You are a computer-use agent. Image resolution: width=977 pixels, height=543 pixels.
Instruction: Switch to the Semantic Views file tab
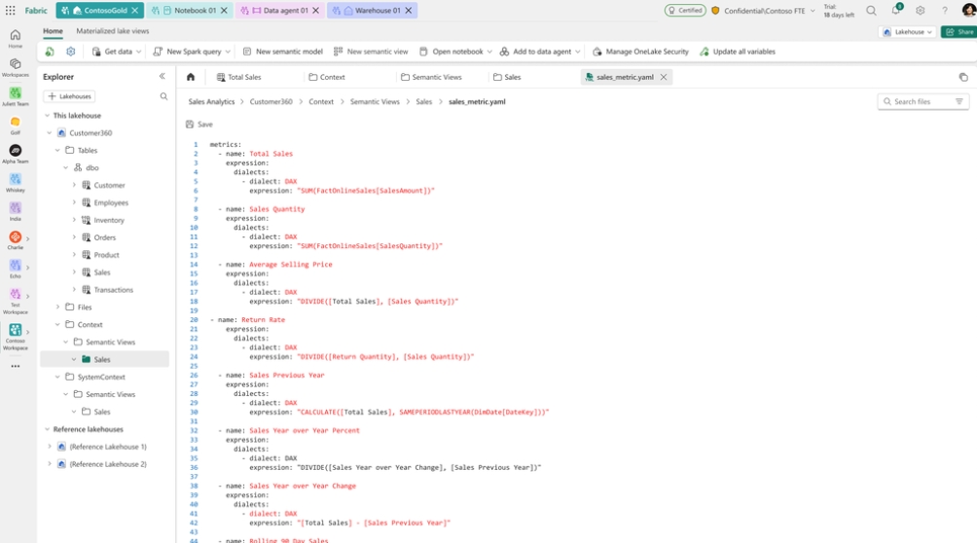coord(431,77)
